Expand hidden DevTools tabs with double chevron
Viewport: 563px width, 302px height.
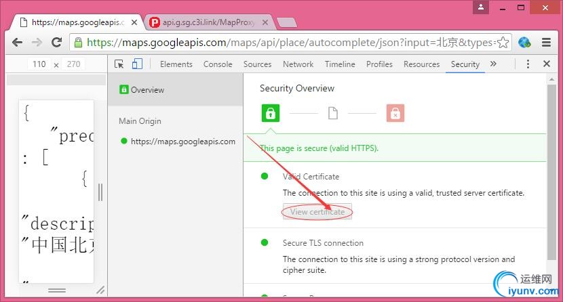coord(493,64)
